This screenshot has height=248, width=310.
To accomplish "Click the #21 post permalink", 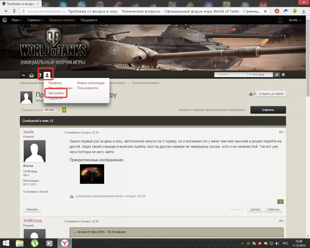I will [281, 132].
